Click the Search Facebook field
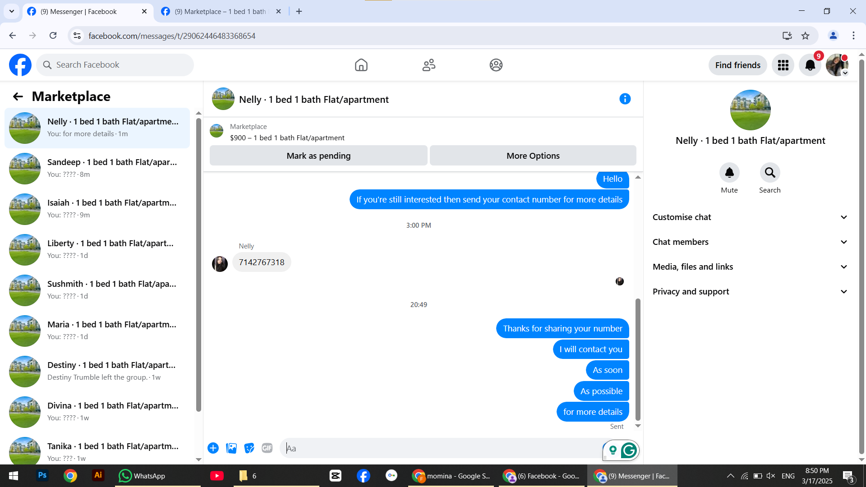 tap(115, 65)
